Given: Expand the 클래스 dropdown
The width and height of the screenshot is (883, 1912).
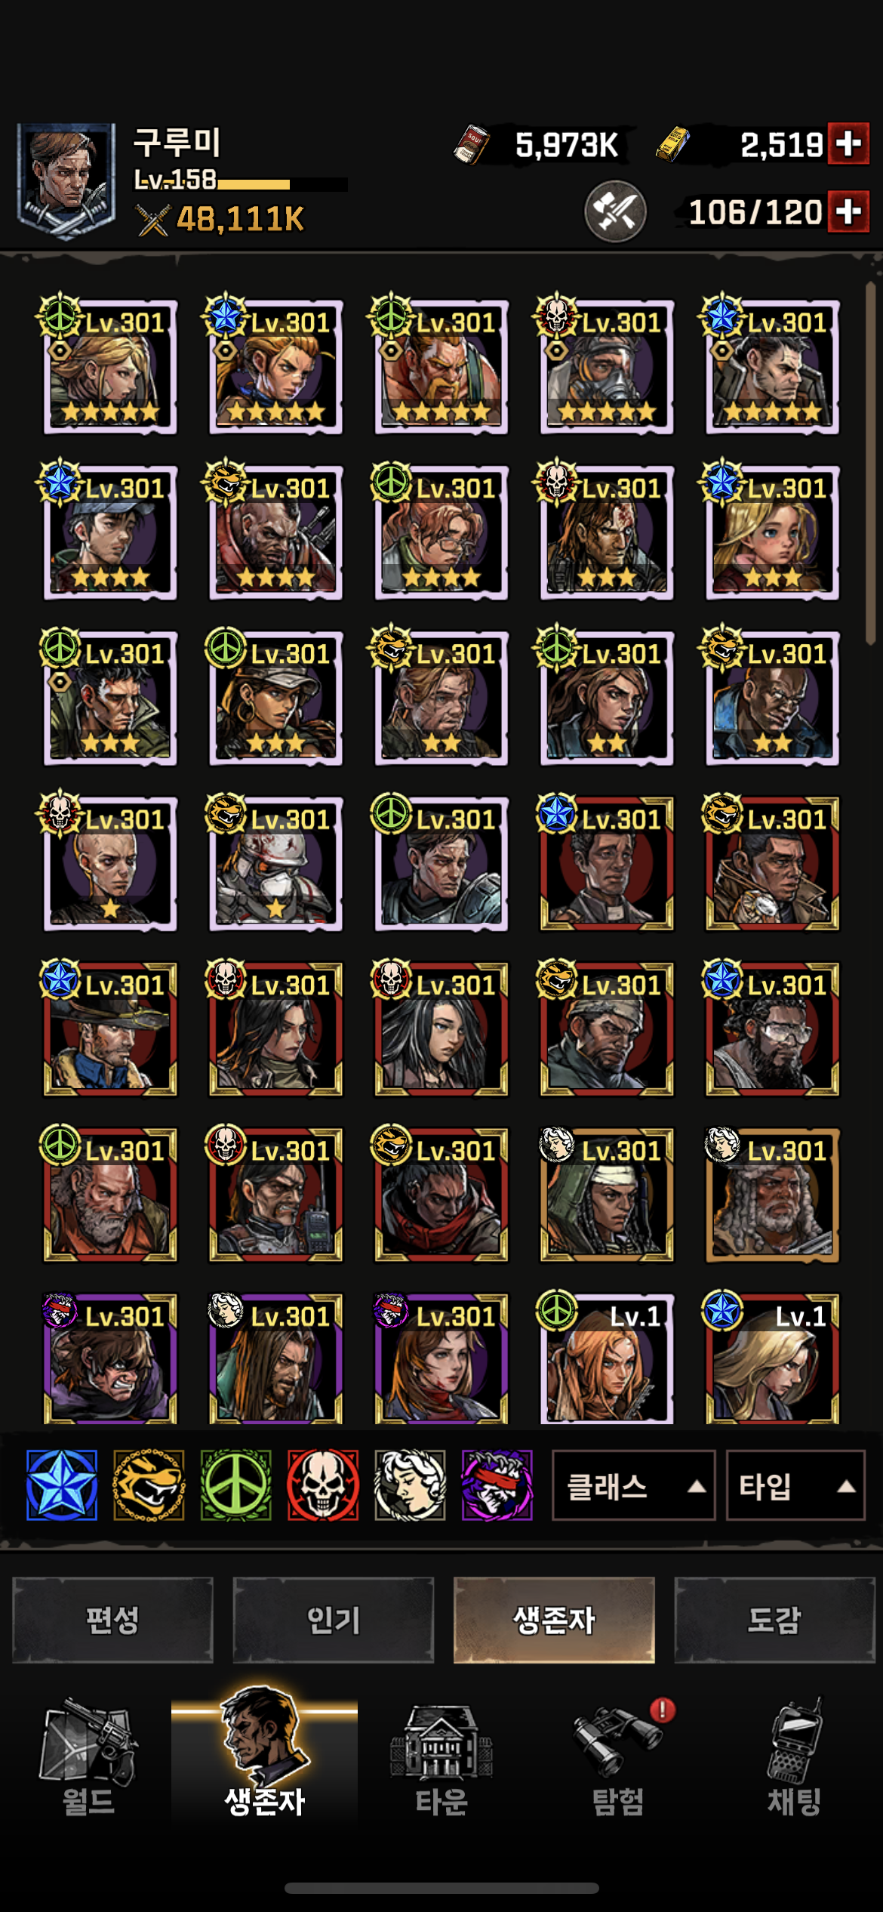Looking at the screenshot, I should point(634,1485).
